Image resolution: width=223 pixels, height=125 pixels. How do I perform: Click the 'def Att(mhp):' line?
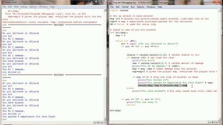(x=119, y=33)
